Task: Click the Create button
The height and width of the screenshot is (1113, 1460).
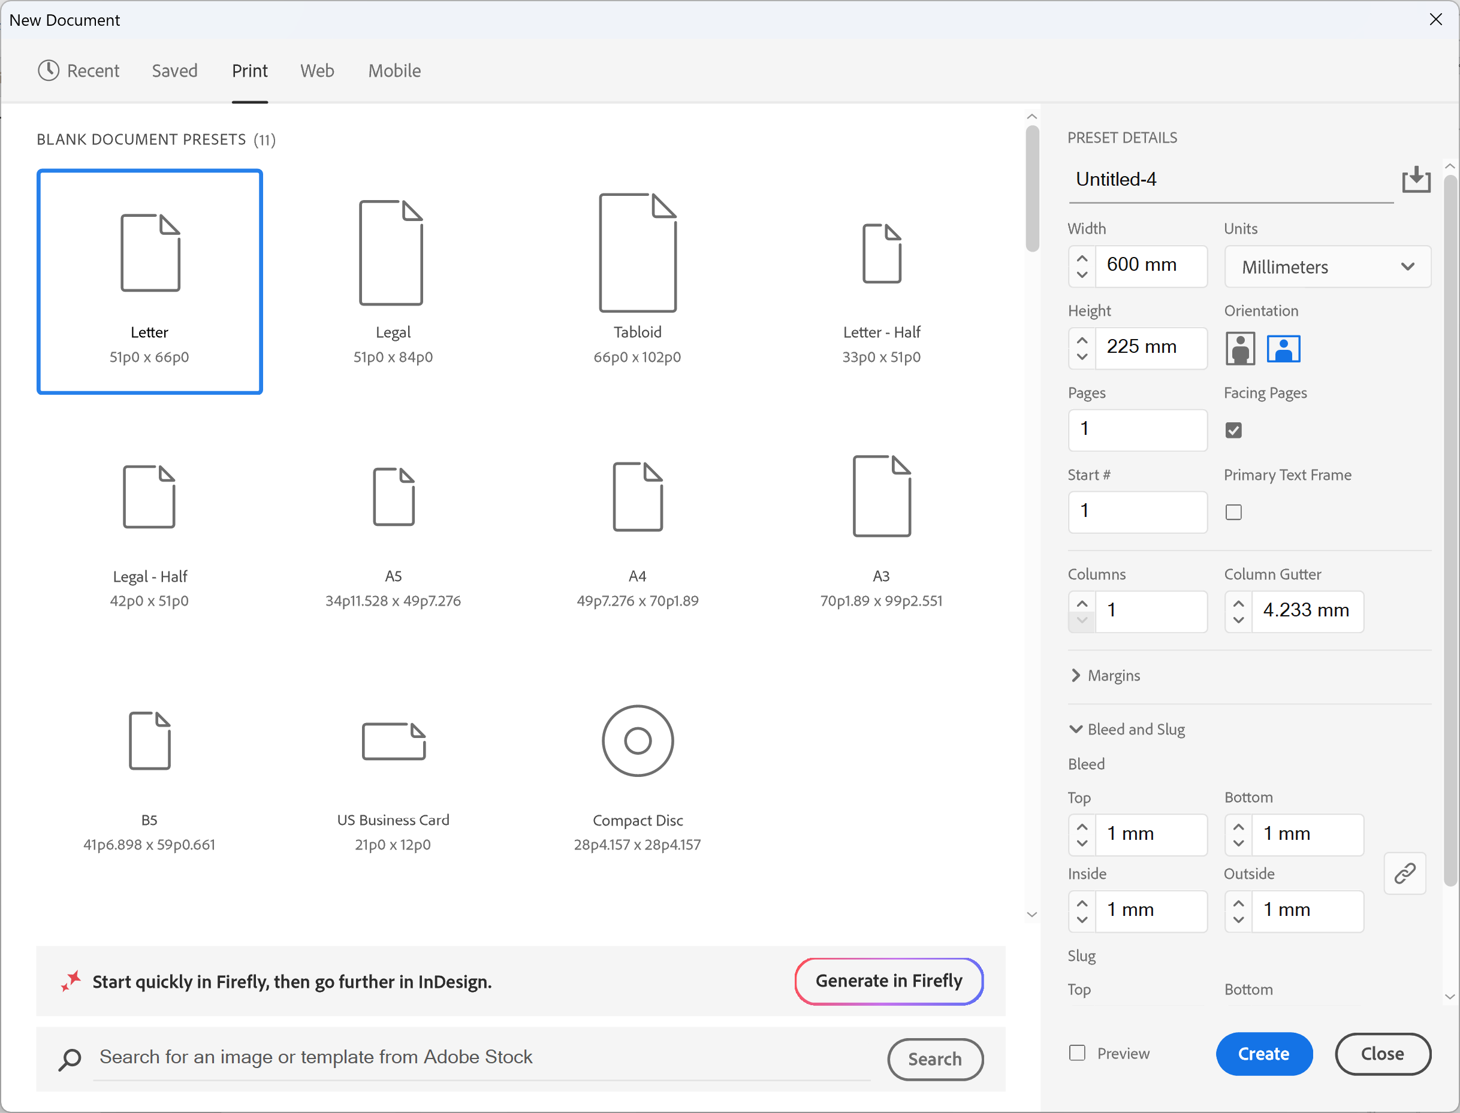Action: coord(1263,1053)
